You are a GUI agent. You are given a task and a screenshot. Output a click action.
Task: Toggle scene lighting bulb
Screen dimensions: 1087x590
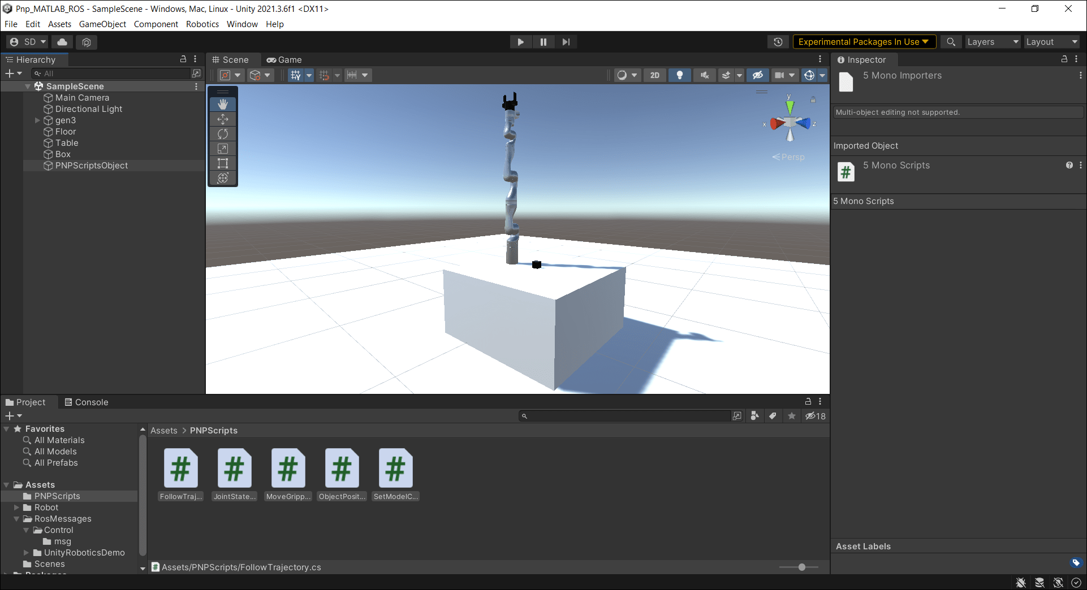pos(680,75)
